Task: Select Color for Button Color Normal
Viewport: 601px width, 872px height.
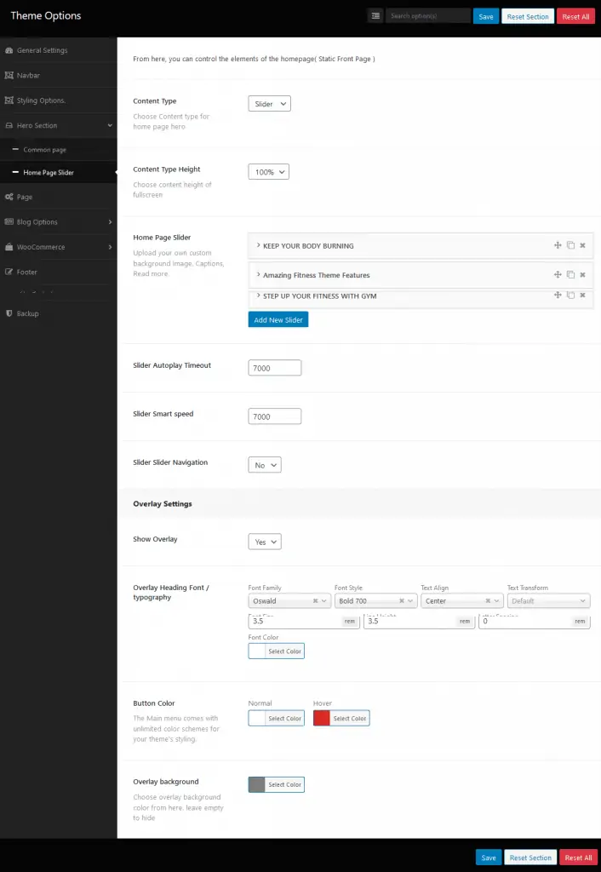Action: [x=277, y=719]
